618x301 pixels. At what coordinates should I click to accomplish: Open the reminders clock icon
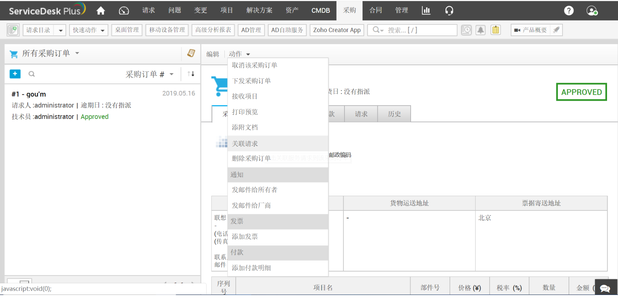coord(467,30)
